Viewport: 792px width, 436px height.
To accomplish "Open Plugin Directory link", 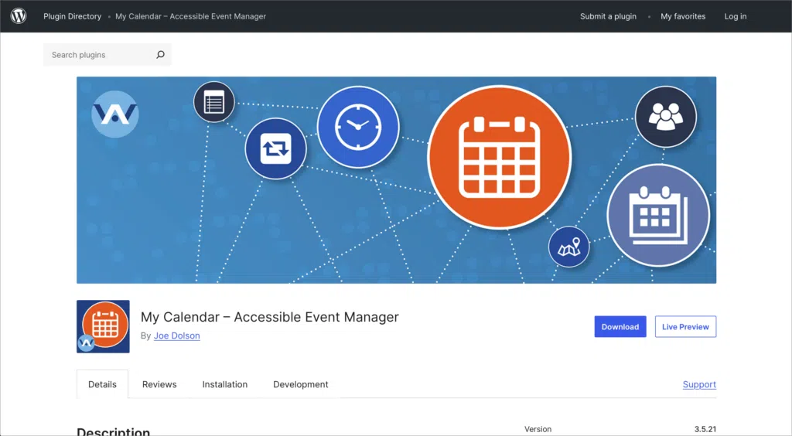I will point(72,16).
